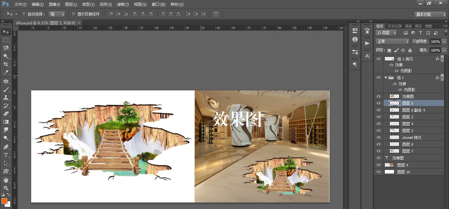Open the blend mode 正常 dropdown
The image size is (449, 209).
tap(392, 41)
